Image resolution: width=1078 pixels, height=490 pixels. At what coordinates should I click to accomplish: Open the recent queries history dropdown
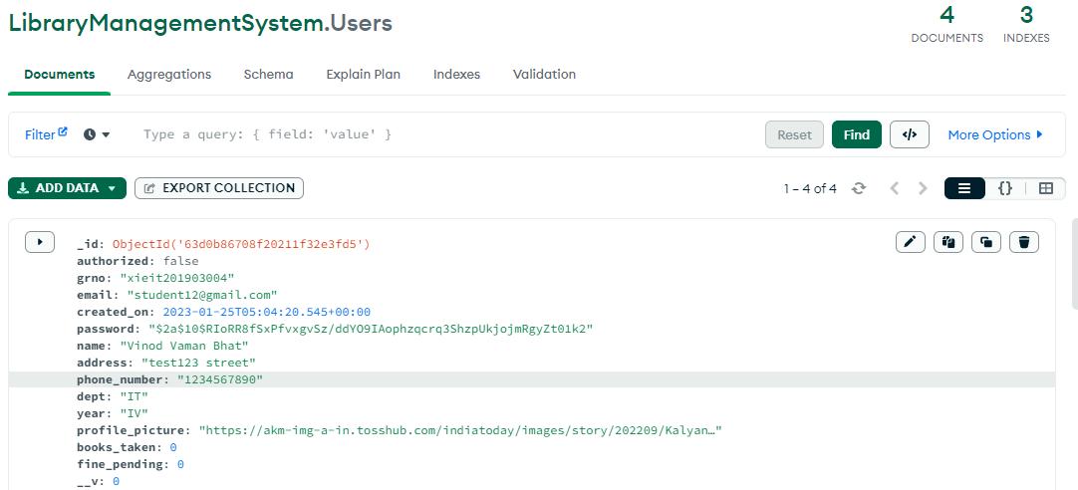[x=97, y=134]
